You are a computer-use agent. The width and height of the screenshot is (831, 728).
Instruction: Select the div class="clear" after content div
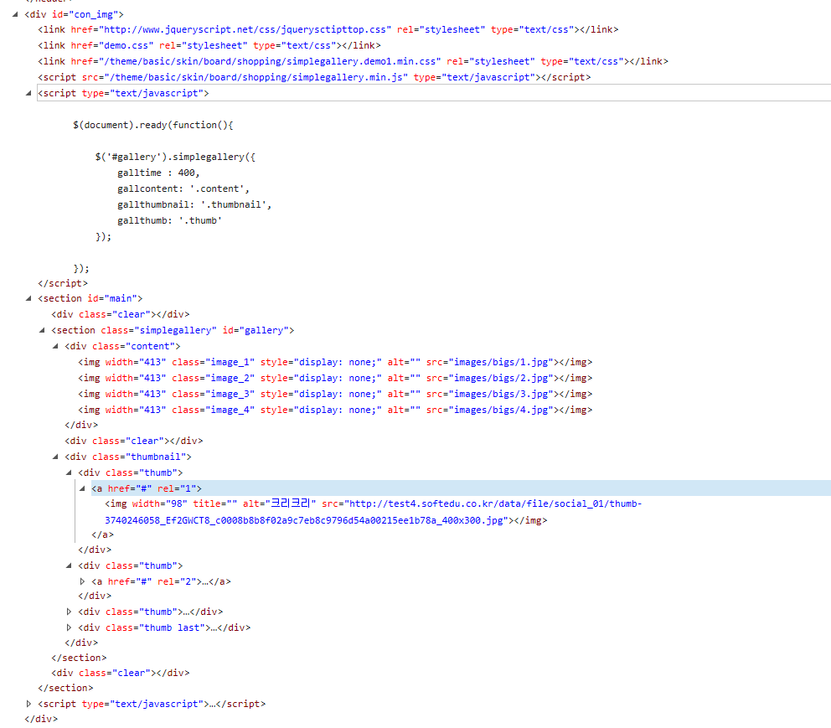pos(134,441)
